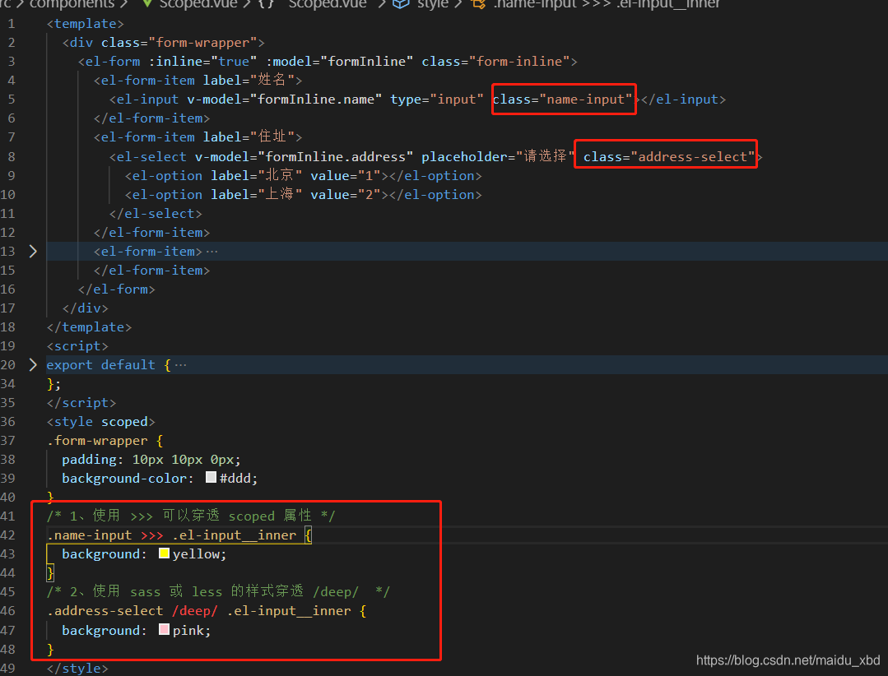888x676 pixels.
Task: Click line number 8 in the gutter
Action: click(x=12, y=157)
